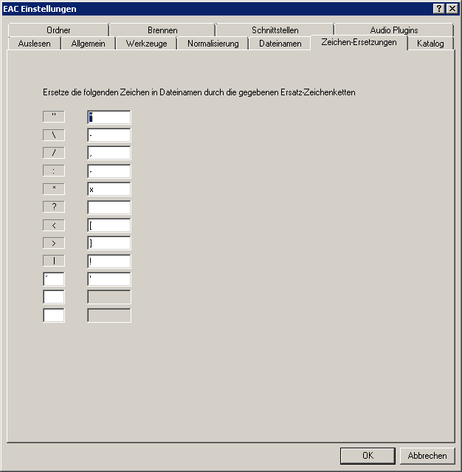Click replacement field for the less-than sign

click(x=108, y=225)
